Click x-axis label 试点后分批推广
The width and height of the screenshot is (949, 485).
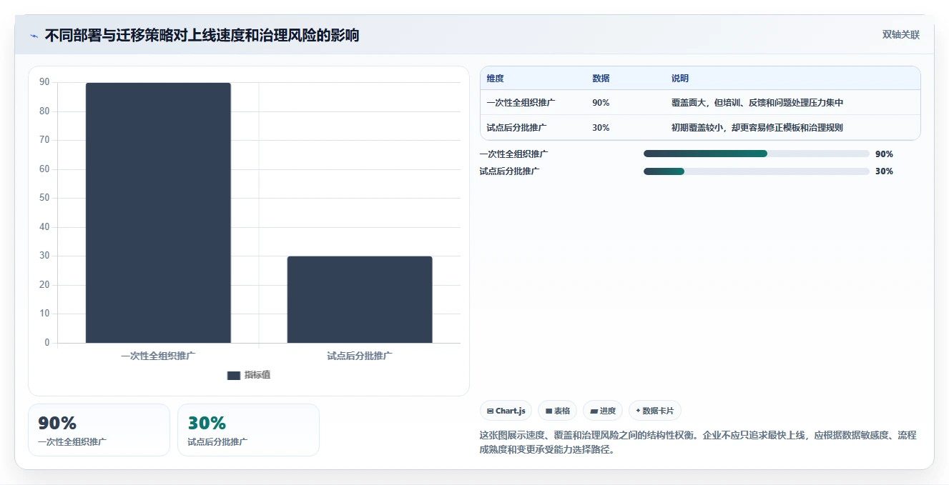[360, 355]
